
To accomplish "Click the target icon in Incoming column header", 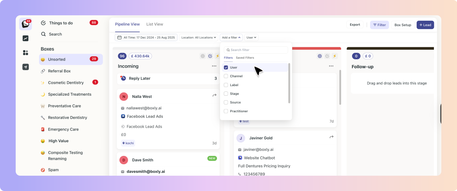I will (x=203, y=56).
